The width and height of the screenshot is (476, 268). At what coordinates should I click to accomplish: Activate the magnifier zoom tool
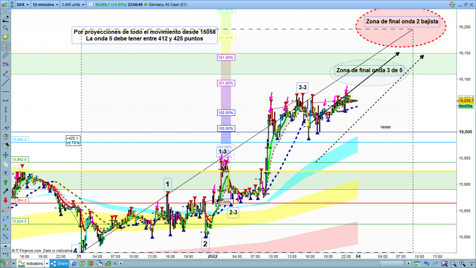pos(6,28)
